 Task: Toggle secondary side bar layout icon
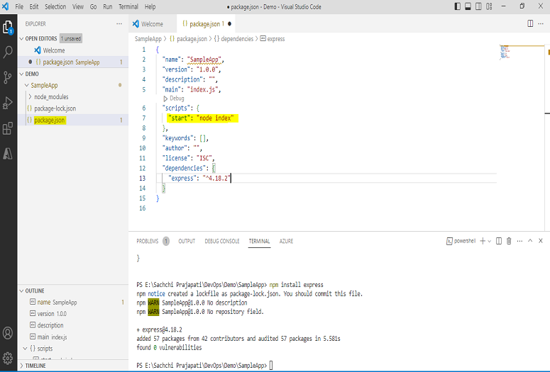478,6
